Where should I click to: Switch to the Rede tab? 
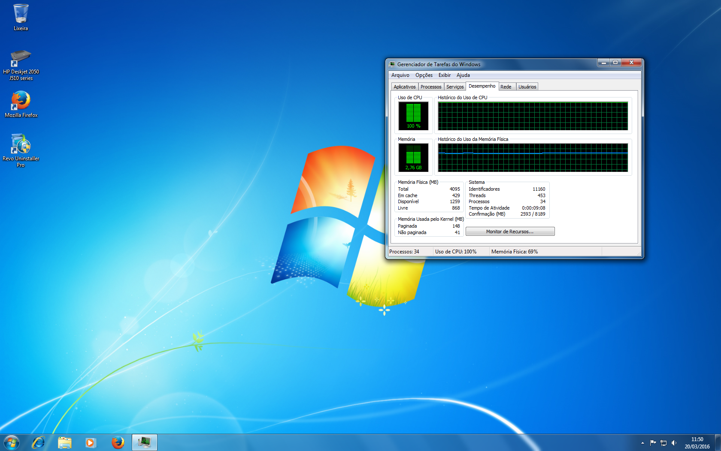[x=506, y=87]
